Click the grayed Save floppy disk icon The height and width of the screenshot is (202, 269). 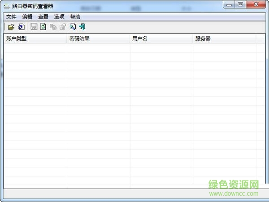pyautogui.click(x=34, y=27)
